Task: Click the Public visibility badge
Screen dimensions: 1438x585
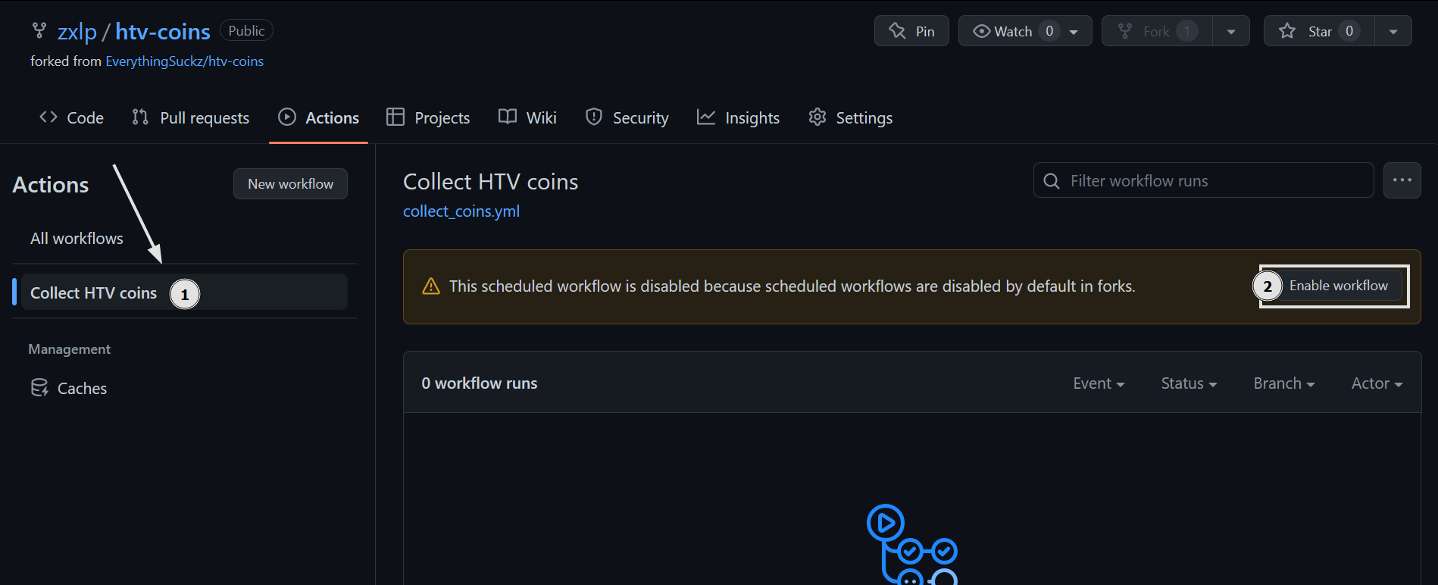Action: 246,30
